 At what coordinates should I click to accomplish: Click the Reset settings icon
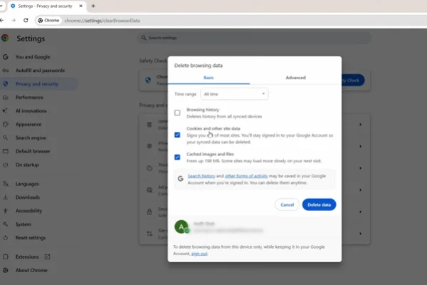tap(6, 237)
